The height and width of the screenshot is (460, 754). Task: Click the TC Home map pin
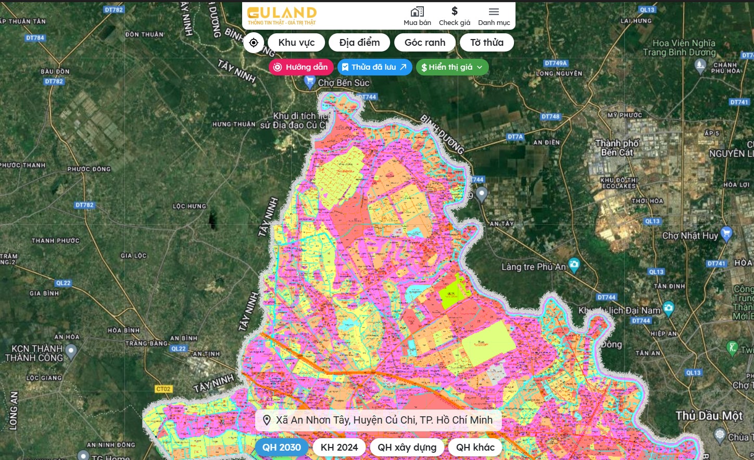(83, 455)
